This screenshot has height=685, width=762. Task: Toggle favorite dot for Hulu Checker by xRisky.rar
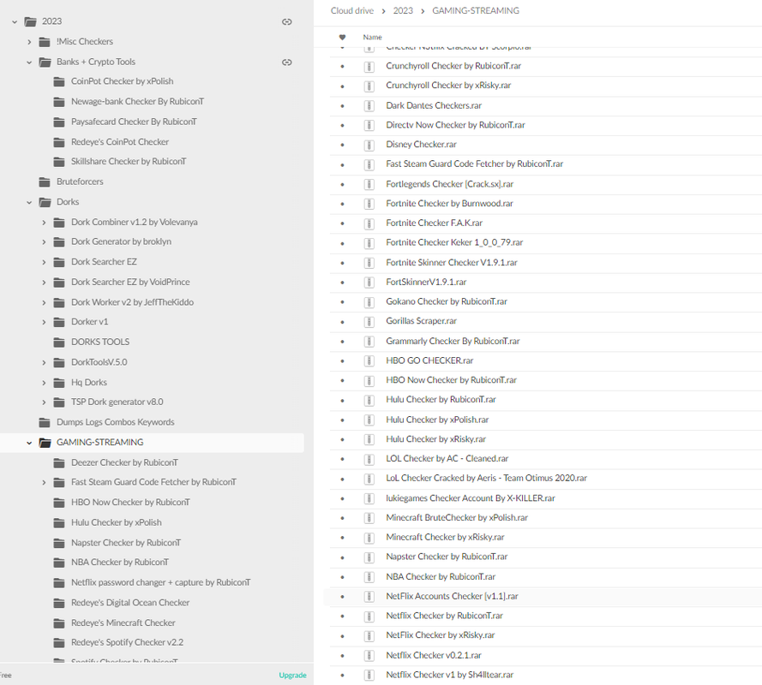point(342,440)
